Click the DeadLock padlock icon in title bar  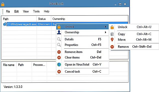[3, 4]
